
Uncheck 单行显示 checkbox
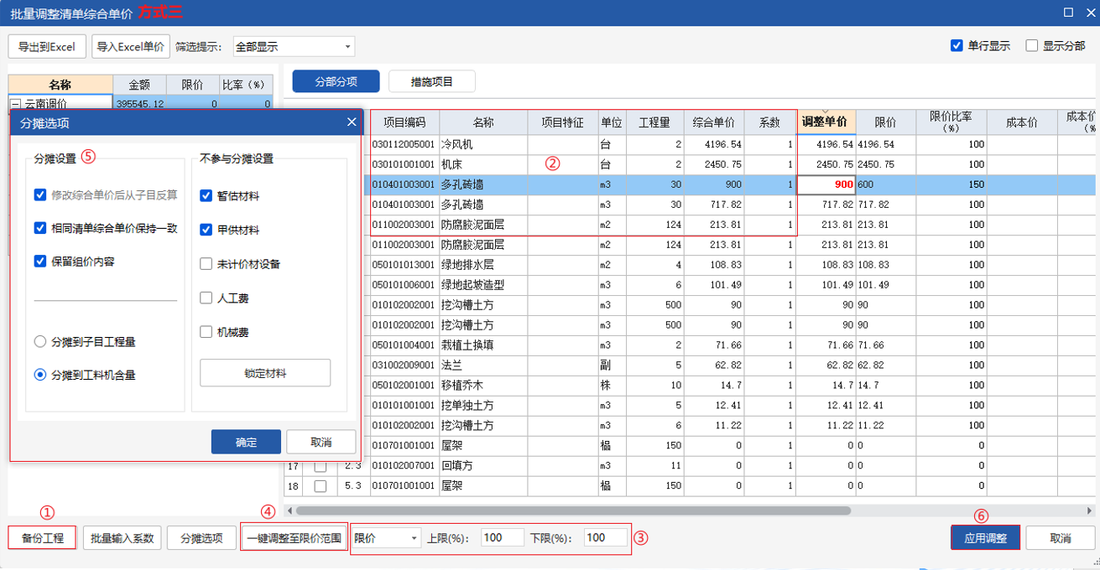point(957,46)
